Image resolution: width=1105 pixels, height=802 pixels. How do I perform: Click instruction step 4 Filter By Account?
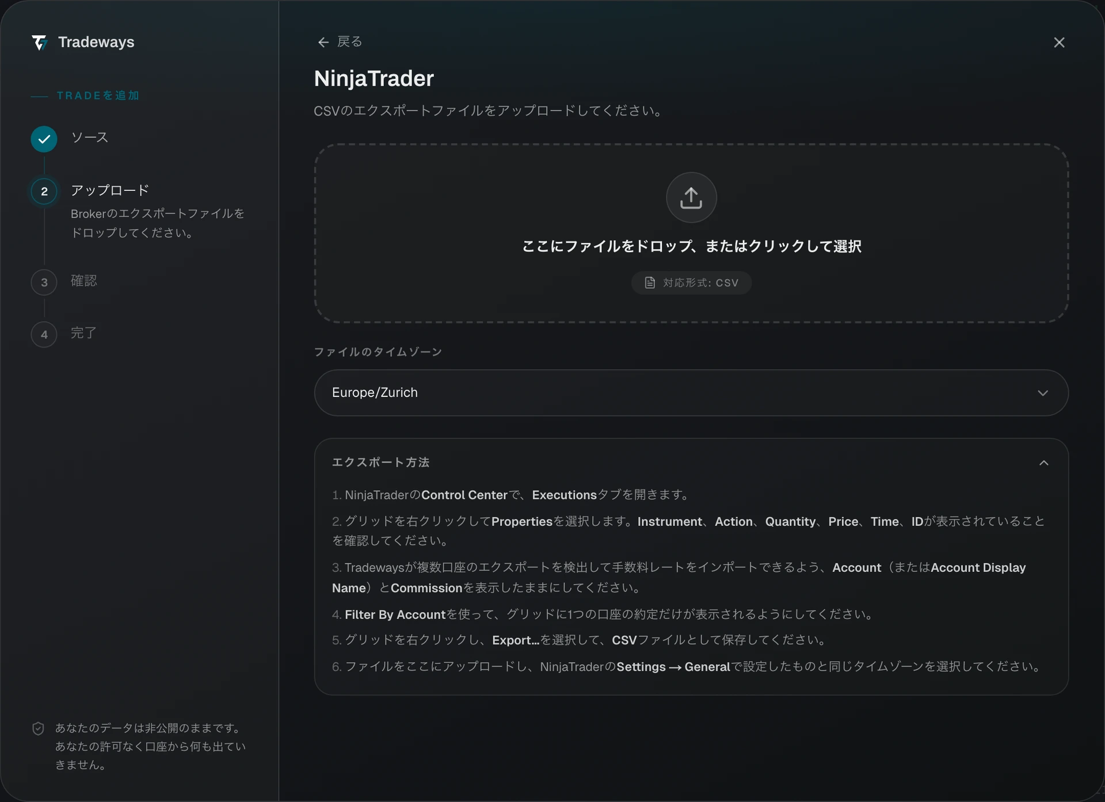[604, 614]
